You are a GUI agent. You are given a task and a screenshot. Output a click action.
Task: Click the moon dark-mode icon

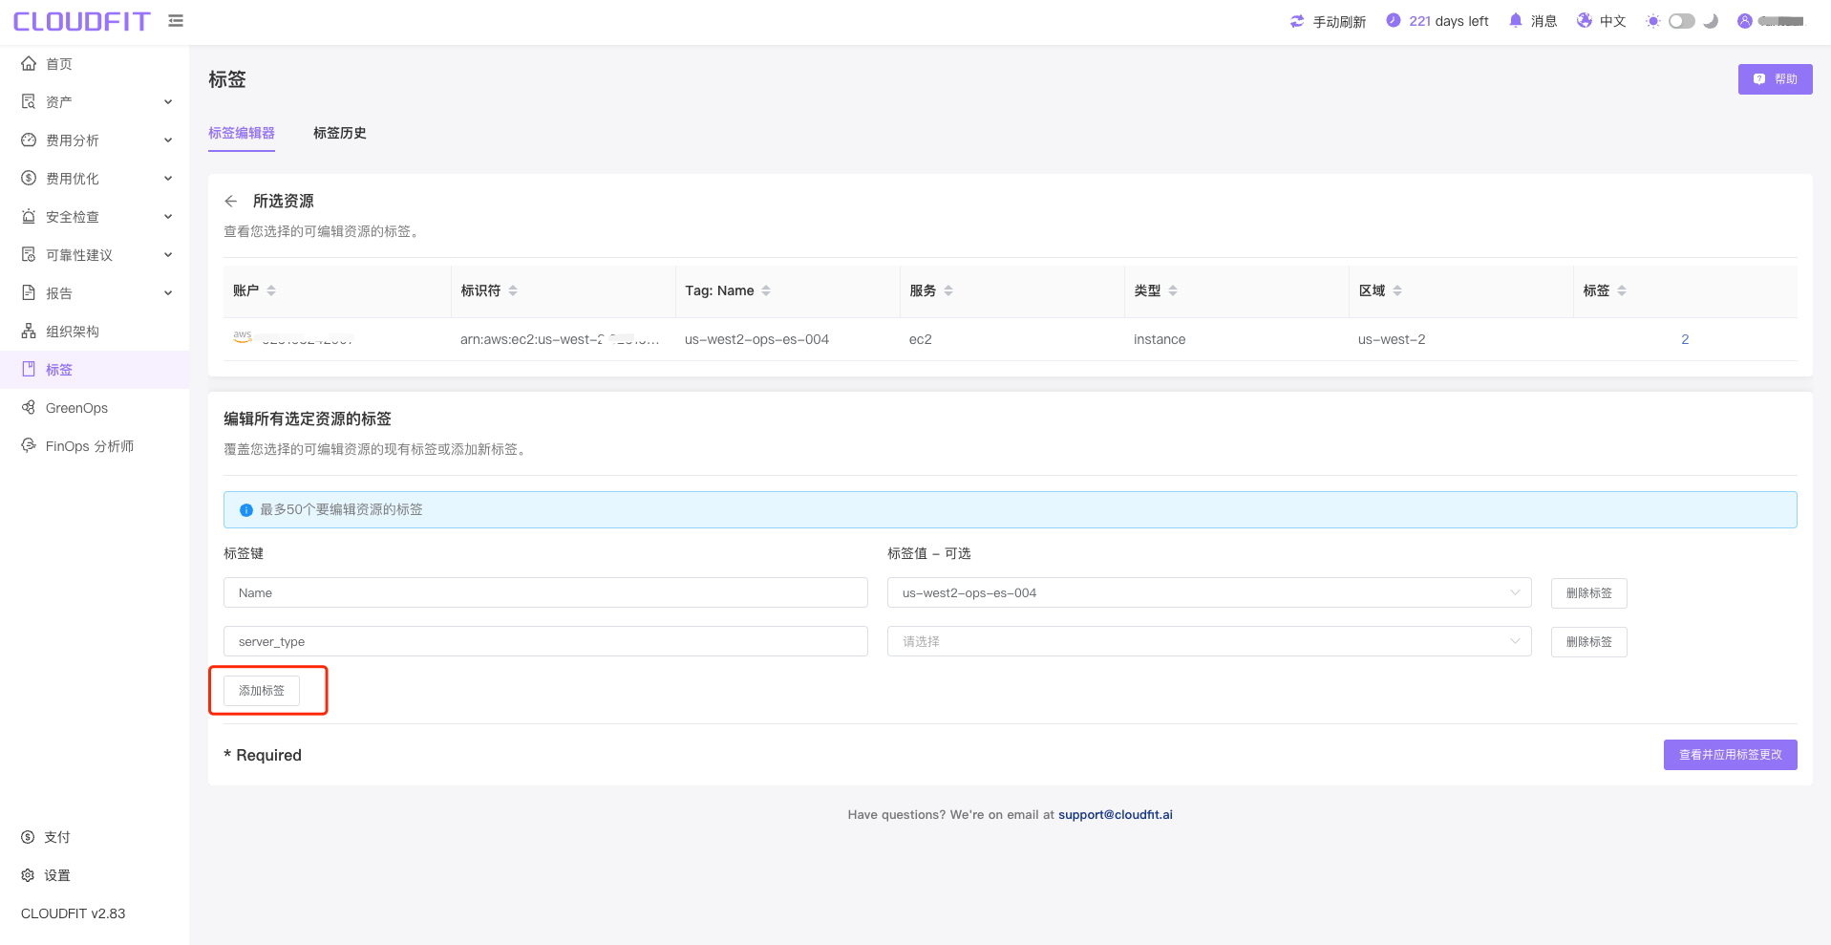tap(1711, 21)
